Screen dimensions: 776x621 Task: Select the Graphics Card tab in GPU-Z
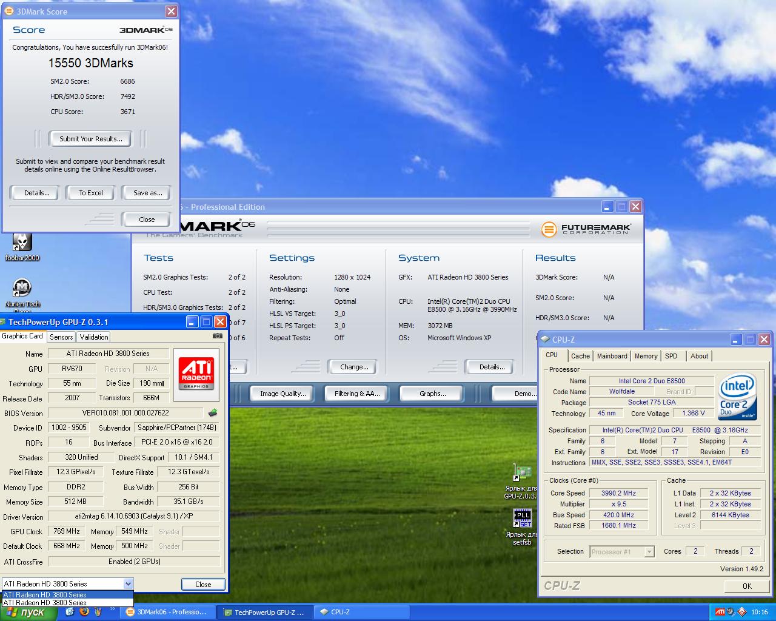pyautogui.click(x=22, y=336)
